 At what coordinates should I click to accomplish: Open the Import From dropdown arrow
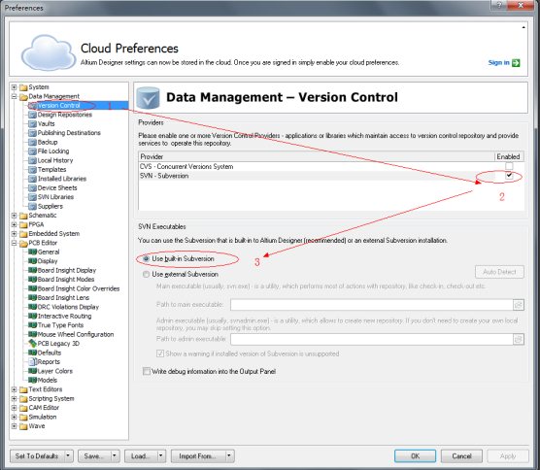229,455
